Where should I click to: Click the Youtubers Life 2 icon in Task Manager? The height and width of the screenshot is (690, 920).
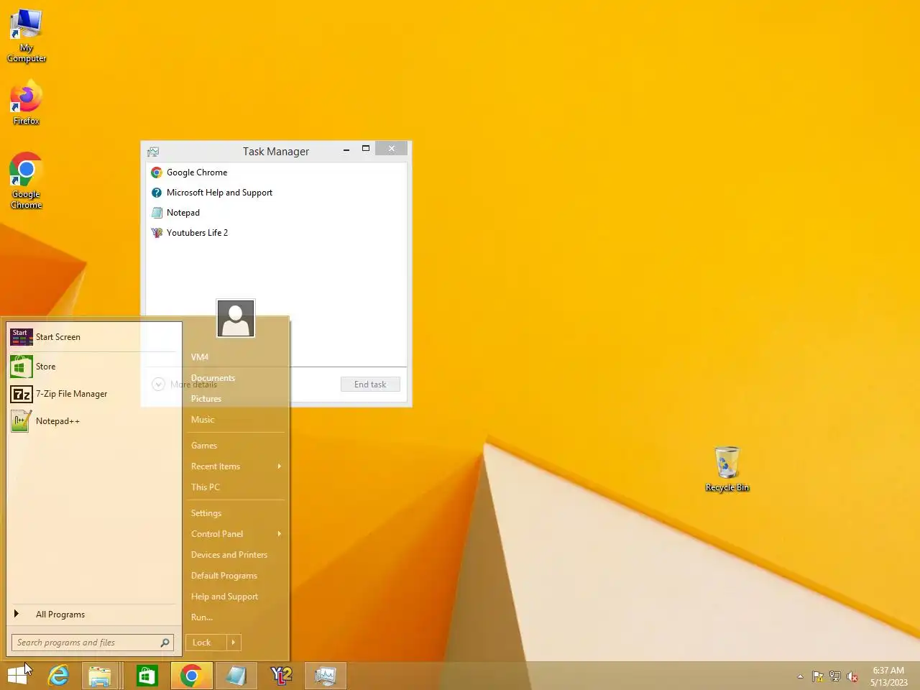point(157,233)
